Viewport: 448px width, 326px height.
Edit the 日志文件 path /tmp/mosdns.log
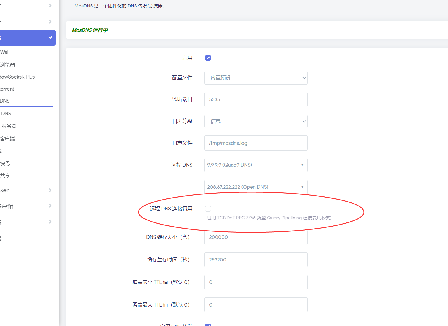[x=256, y=143]
